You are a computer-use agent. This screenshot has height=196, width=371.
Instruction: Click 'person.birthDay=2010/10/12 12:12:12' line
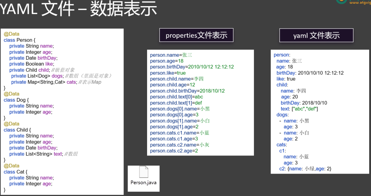point(192,67)
